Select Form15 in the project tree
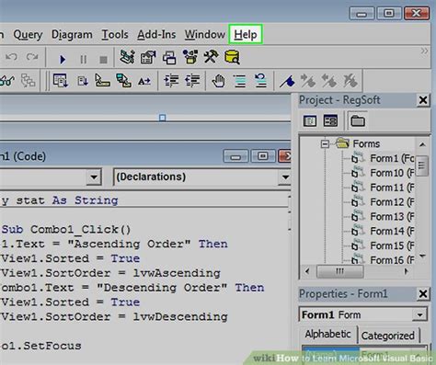 (x=393, y=245)
